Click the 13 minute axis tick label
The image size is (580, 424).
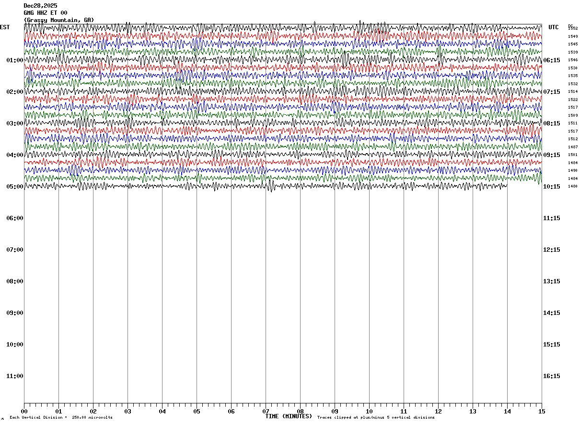pos(473,412)
